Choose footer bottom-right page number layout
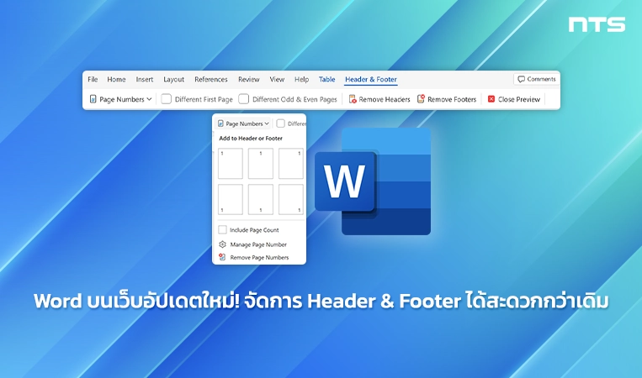The image size is (642, 378). [290, 199]
